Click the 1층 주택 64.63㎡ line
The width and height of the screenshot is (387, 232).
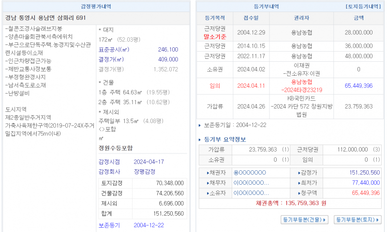coord(134,92)
